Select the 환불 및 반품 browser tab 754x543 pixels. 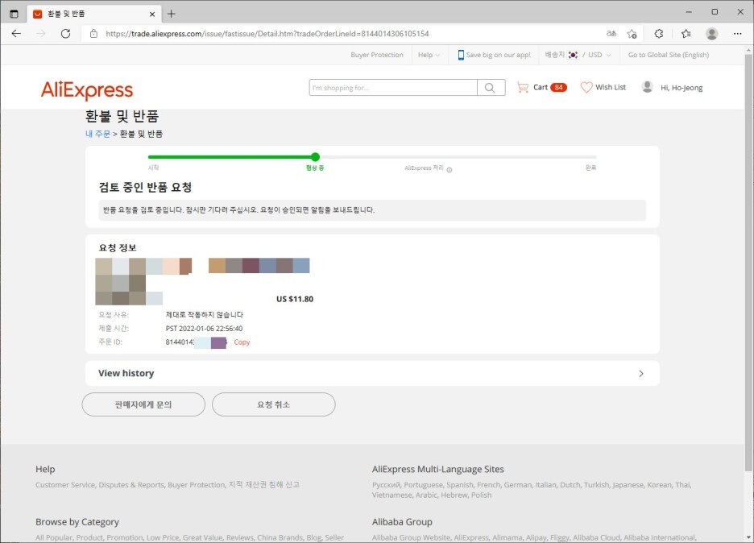click(x=93, y=14)
